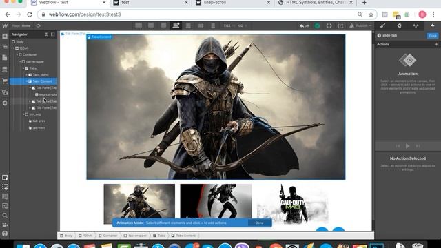Viewport: 441px width, 248px height.
Task: Click Done beside slide-tab animation name
Action: click(x=433, y=36)
